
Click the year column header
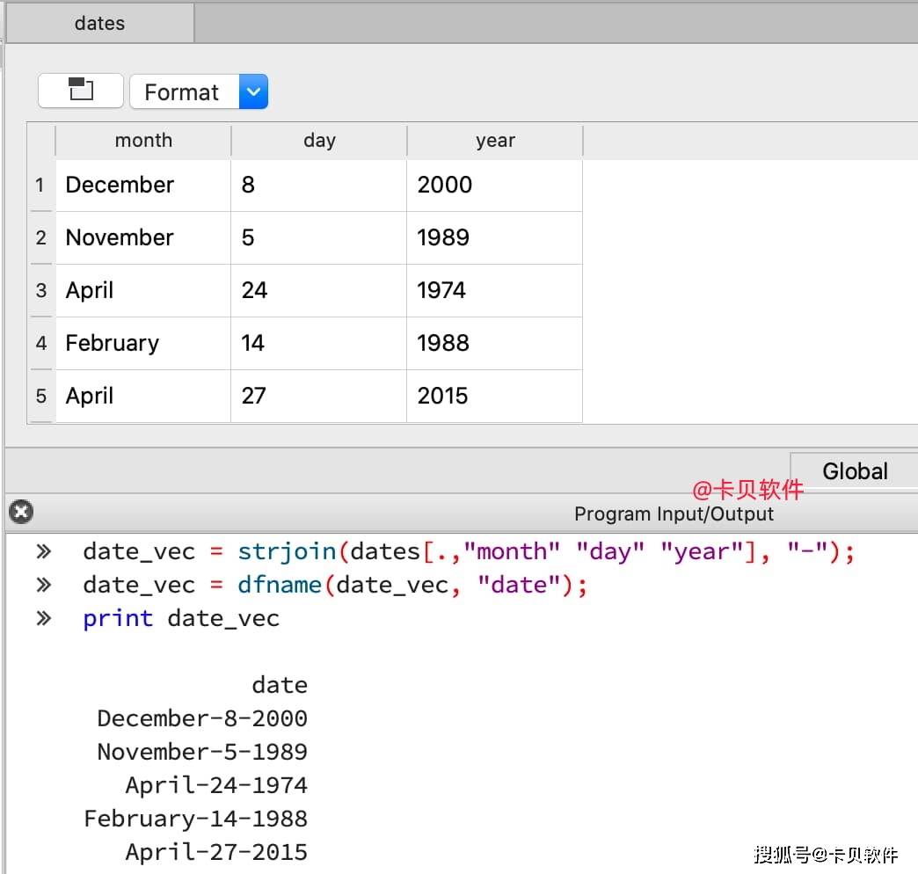[495, 141]
